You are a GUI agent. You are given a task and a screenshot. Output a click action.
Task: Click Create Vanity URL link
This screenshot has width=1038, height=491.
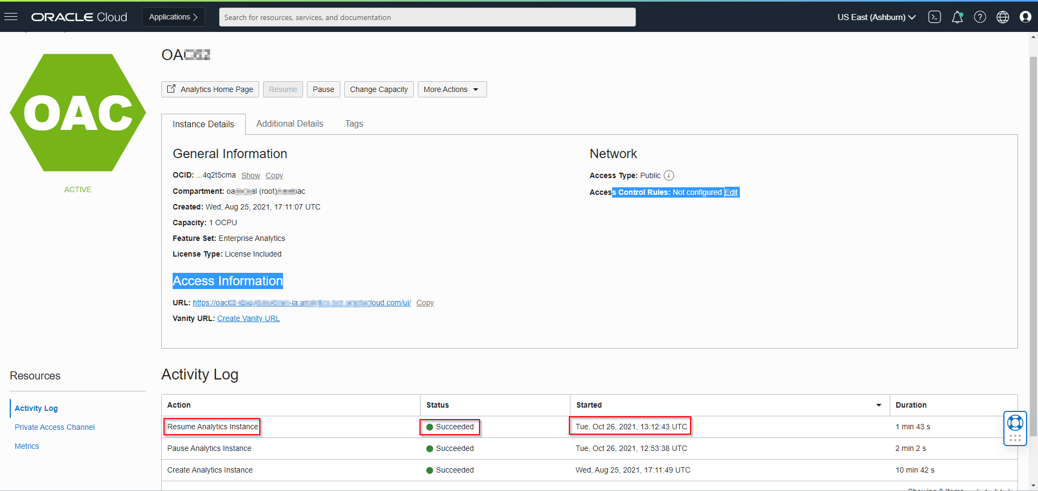[x=248, y=318]
